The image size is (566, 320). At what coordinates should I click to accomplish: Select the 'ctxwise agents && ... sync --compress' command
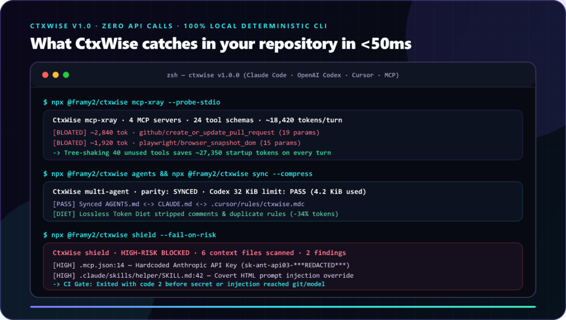pyautogui.click(x=178, y=174)
